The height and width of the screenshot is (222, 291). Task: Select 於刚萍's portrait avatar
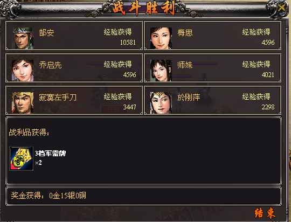pyautogui.click(x=161, y=102)
